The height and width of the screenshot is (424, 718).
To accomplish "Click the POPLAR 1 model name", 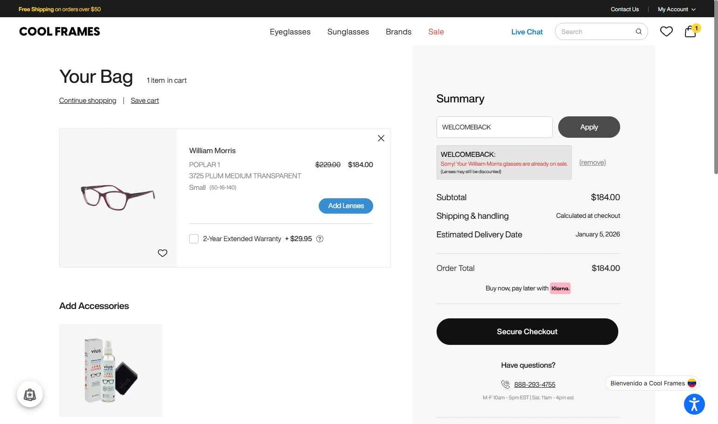I will pos(205,165).
